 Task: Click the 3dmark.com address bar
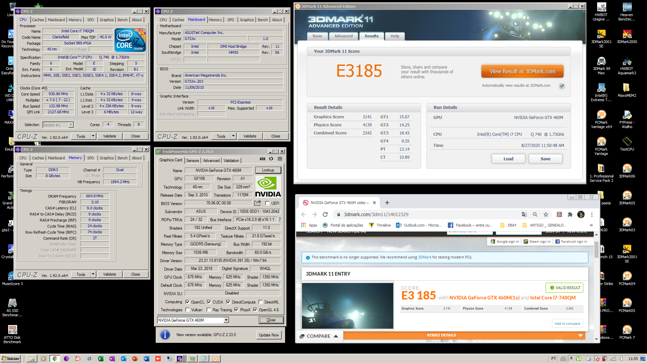pos(428,214)
